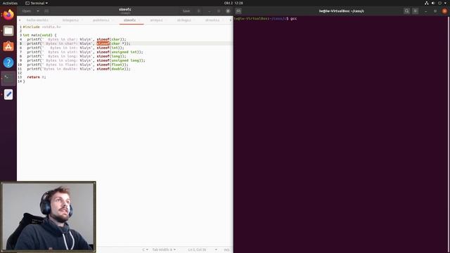
Task: Click the sizeof(double) line
Action: pyautogui.click(x=79, y=69)
